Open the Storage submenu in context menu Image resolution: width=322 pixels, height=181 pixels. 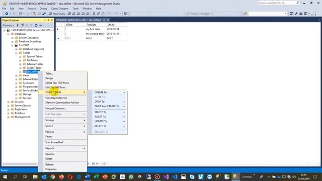(62, 120)
